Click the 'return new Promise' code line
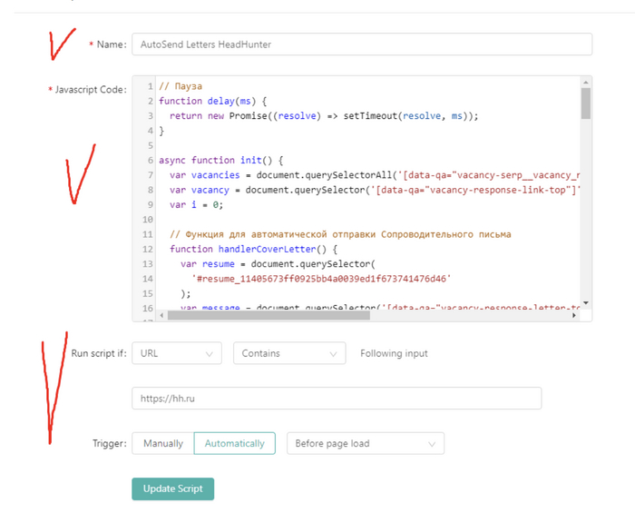 tap(324, 116)
